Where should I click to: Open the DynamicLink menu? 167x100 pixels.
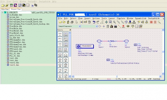[141, 18]
